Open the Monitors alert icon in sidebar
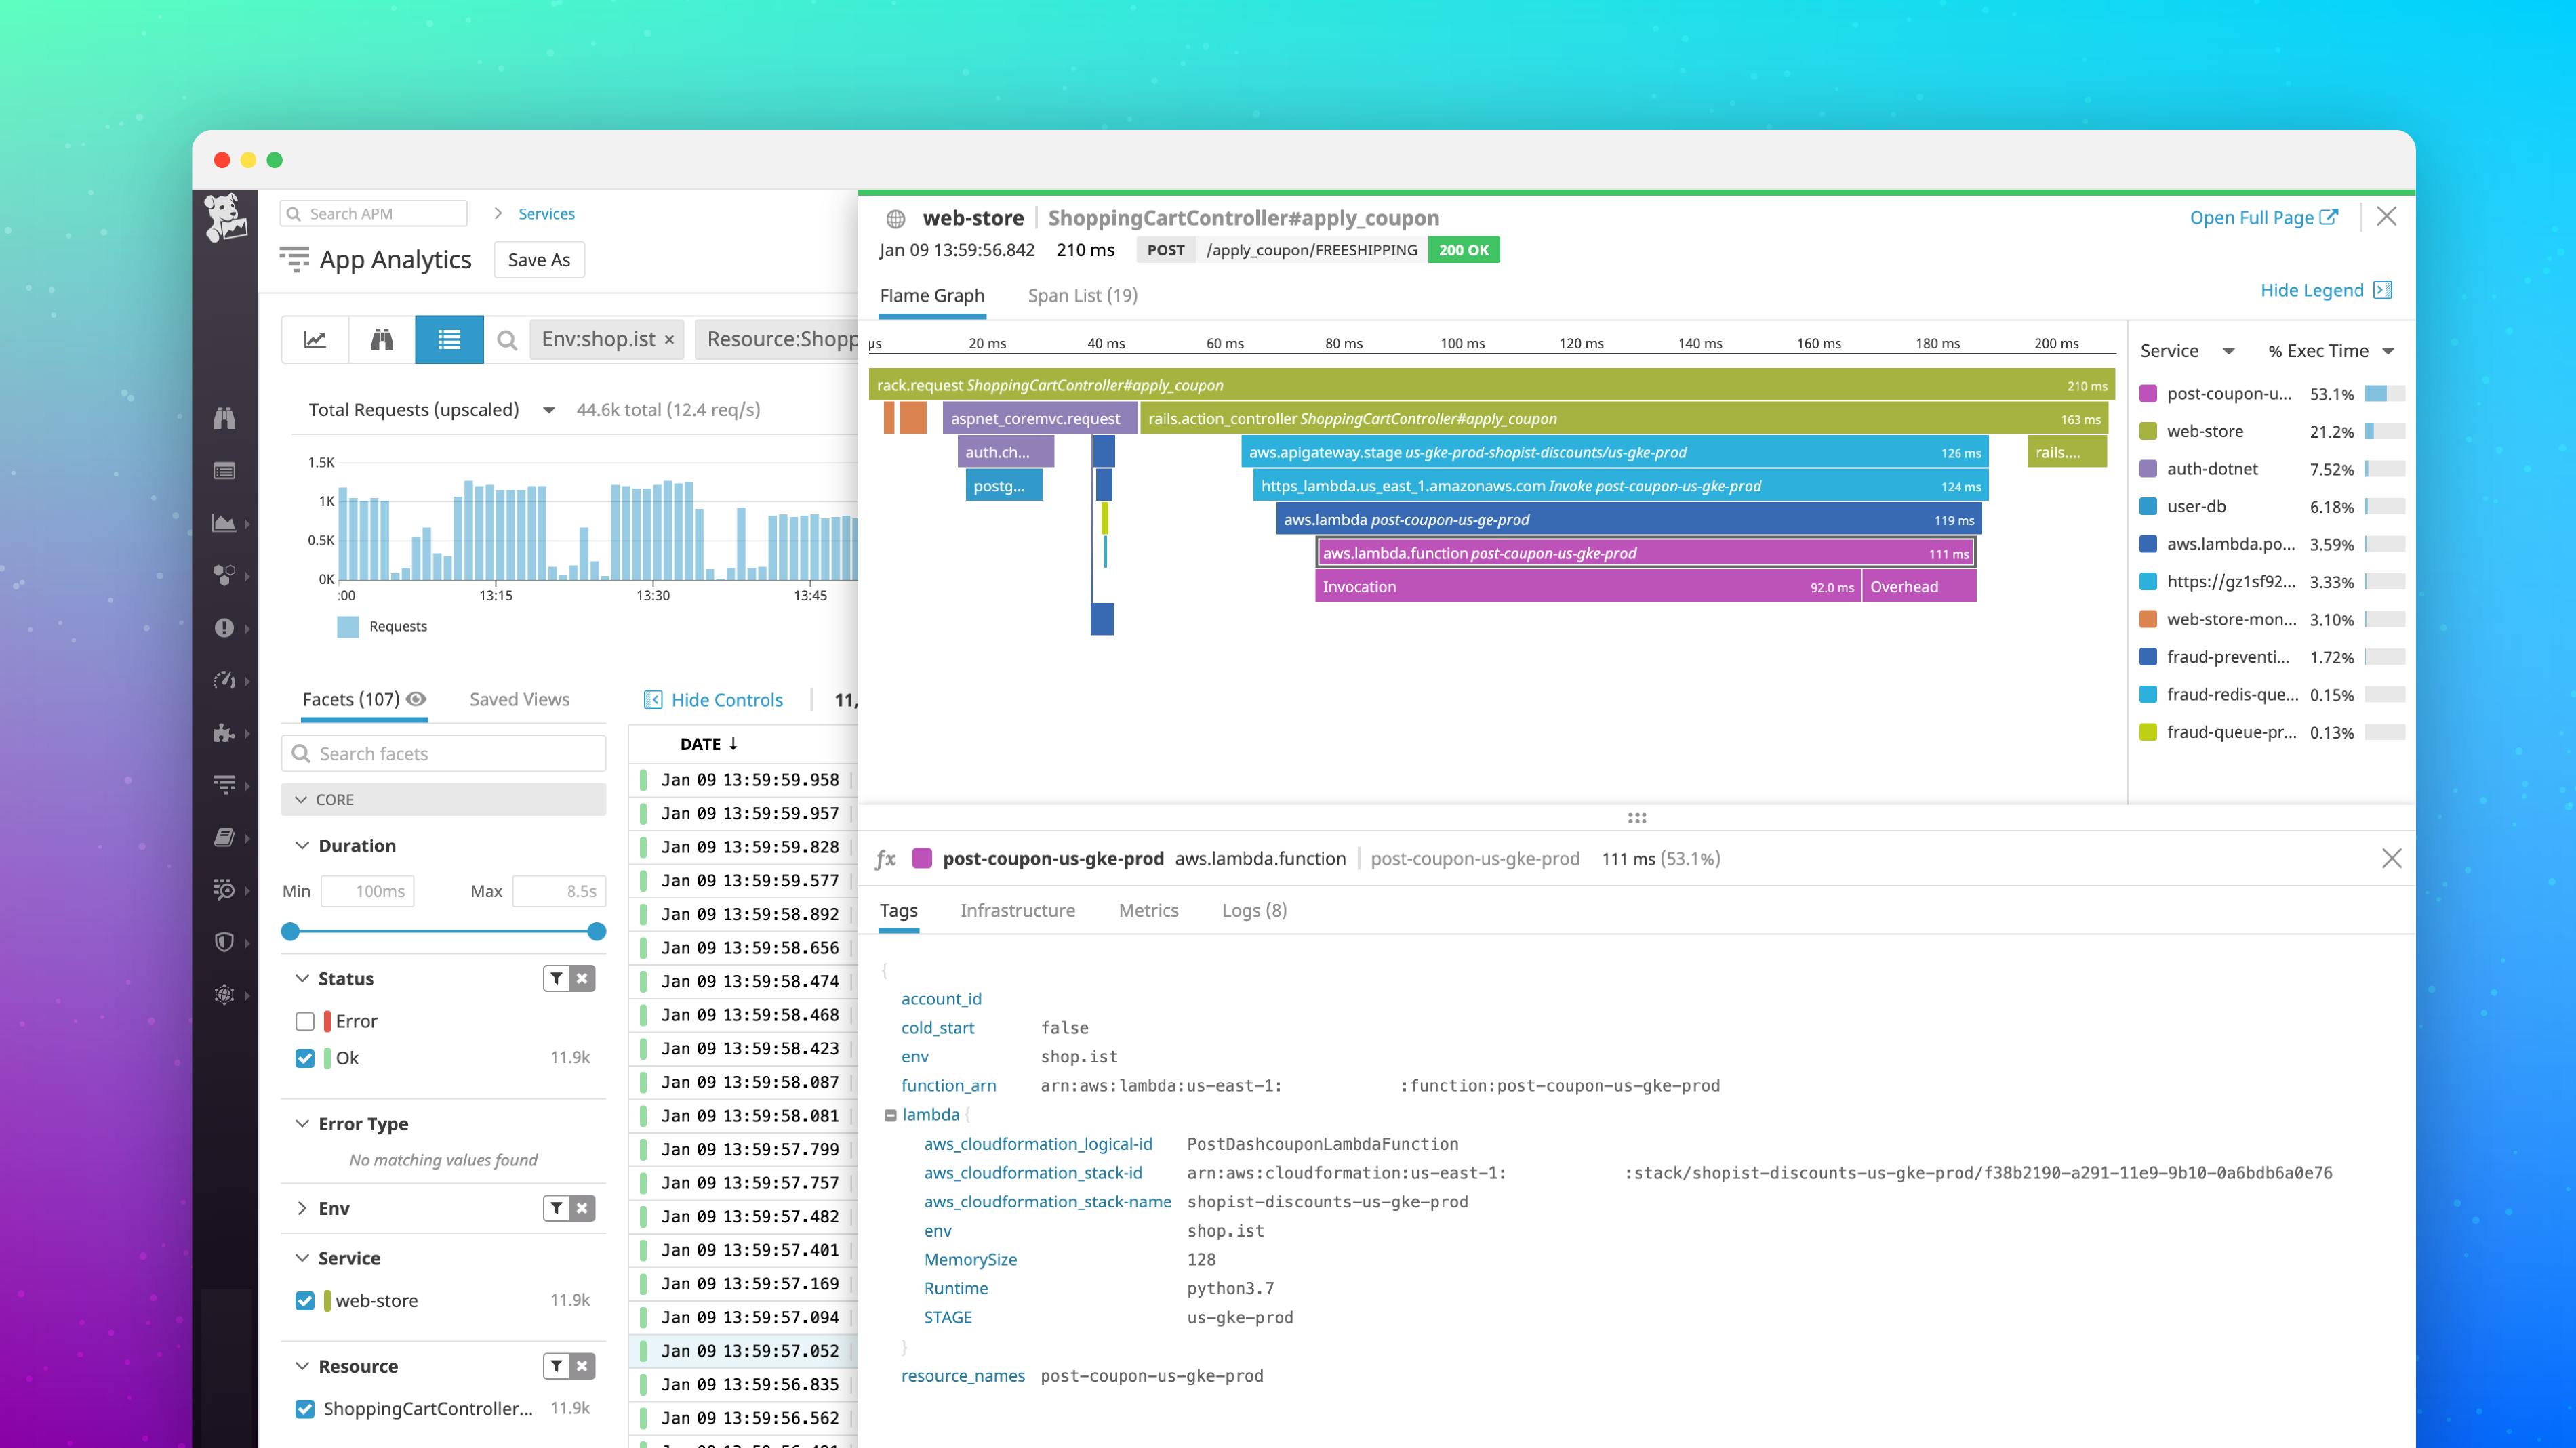 tap(225, 627)
